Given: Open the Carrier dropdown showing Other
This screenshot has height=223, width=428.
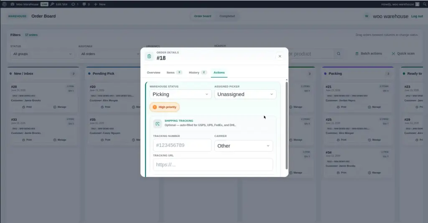Looking at the screenshot, I should point(244,146).
